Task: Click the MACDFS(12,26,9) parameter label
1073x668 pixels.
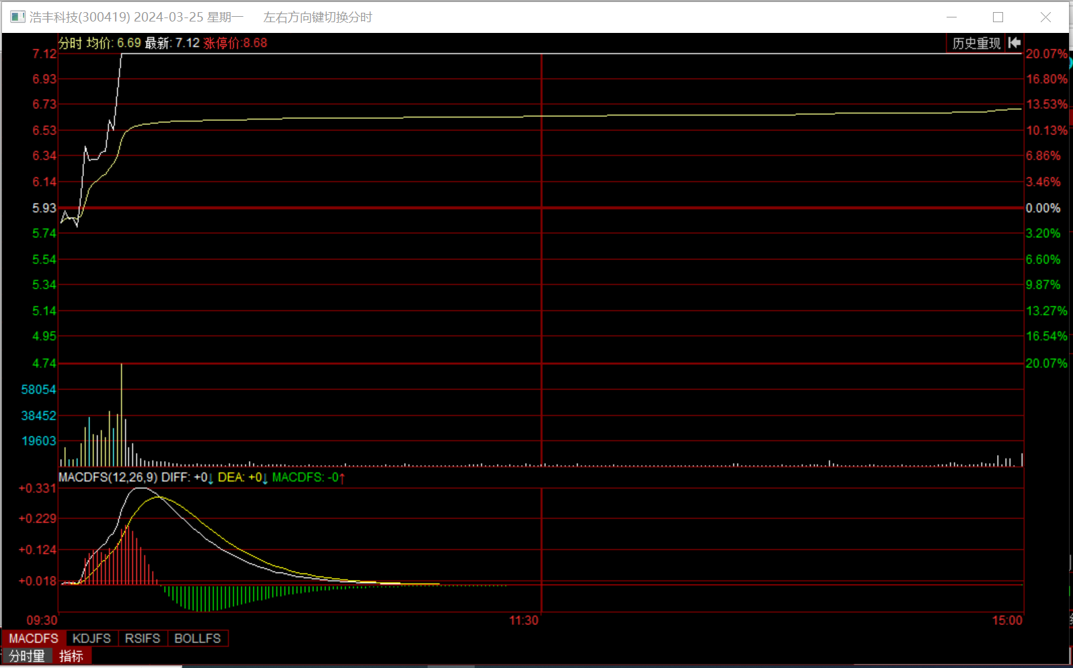Action: coord(108,478)
